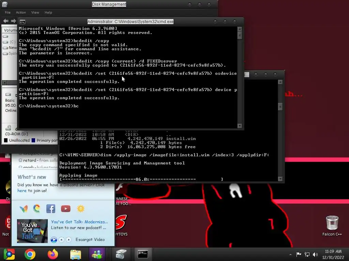Click the scrollbar thumb in front cmd window
Viewport: 349px width, 261px height.
coord(240,36)
